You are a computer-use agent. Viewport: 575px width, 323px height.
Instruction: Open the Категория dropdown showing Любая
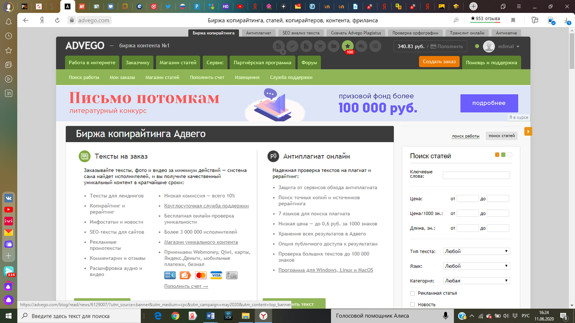[x=476, y=280]
